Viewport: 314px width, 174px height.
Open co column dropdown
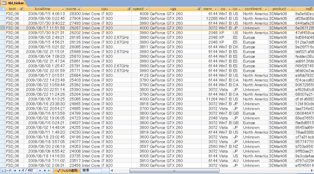tap(239, 9)
